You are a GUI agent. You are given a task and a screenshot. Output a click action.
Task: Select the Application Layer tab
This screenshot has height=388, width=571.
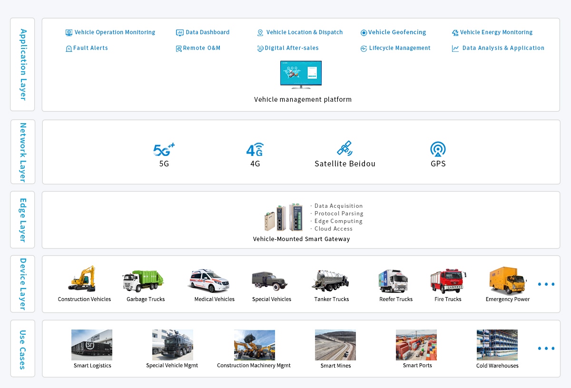22,64
